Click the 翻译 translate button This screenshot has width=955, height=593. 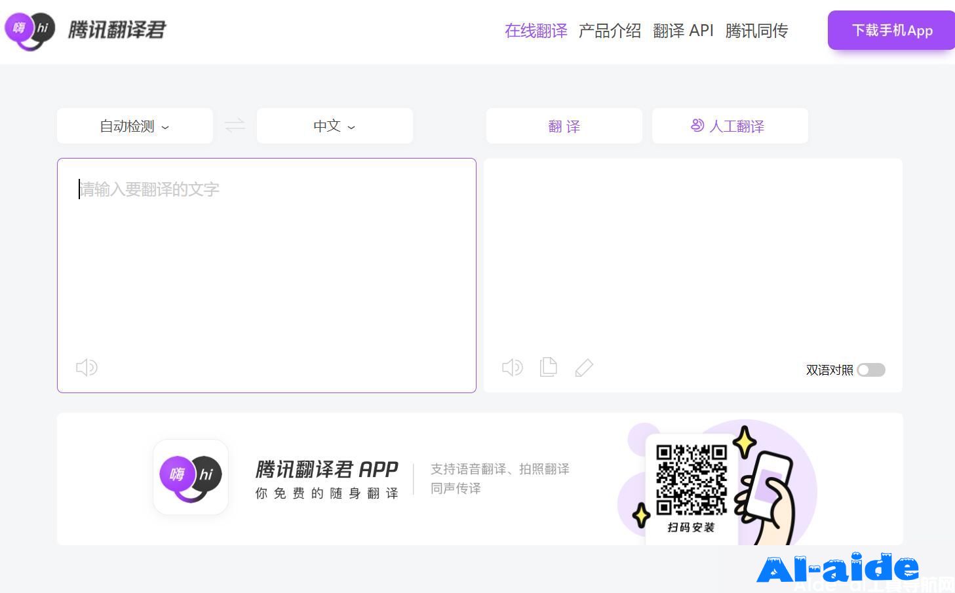564,126
